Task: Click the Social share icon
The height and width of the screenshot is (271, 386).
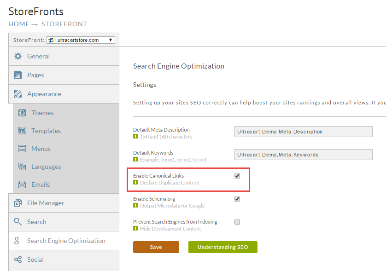Action: (18, 259)
